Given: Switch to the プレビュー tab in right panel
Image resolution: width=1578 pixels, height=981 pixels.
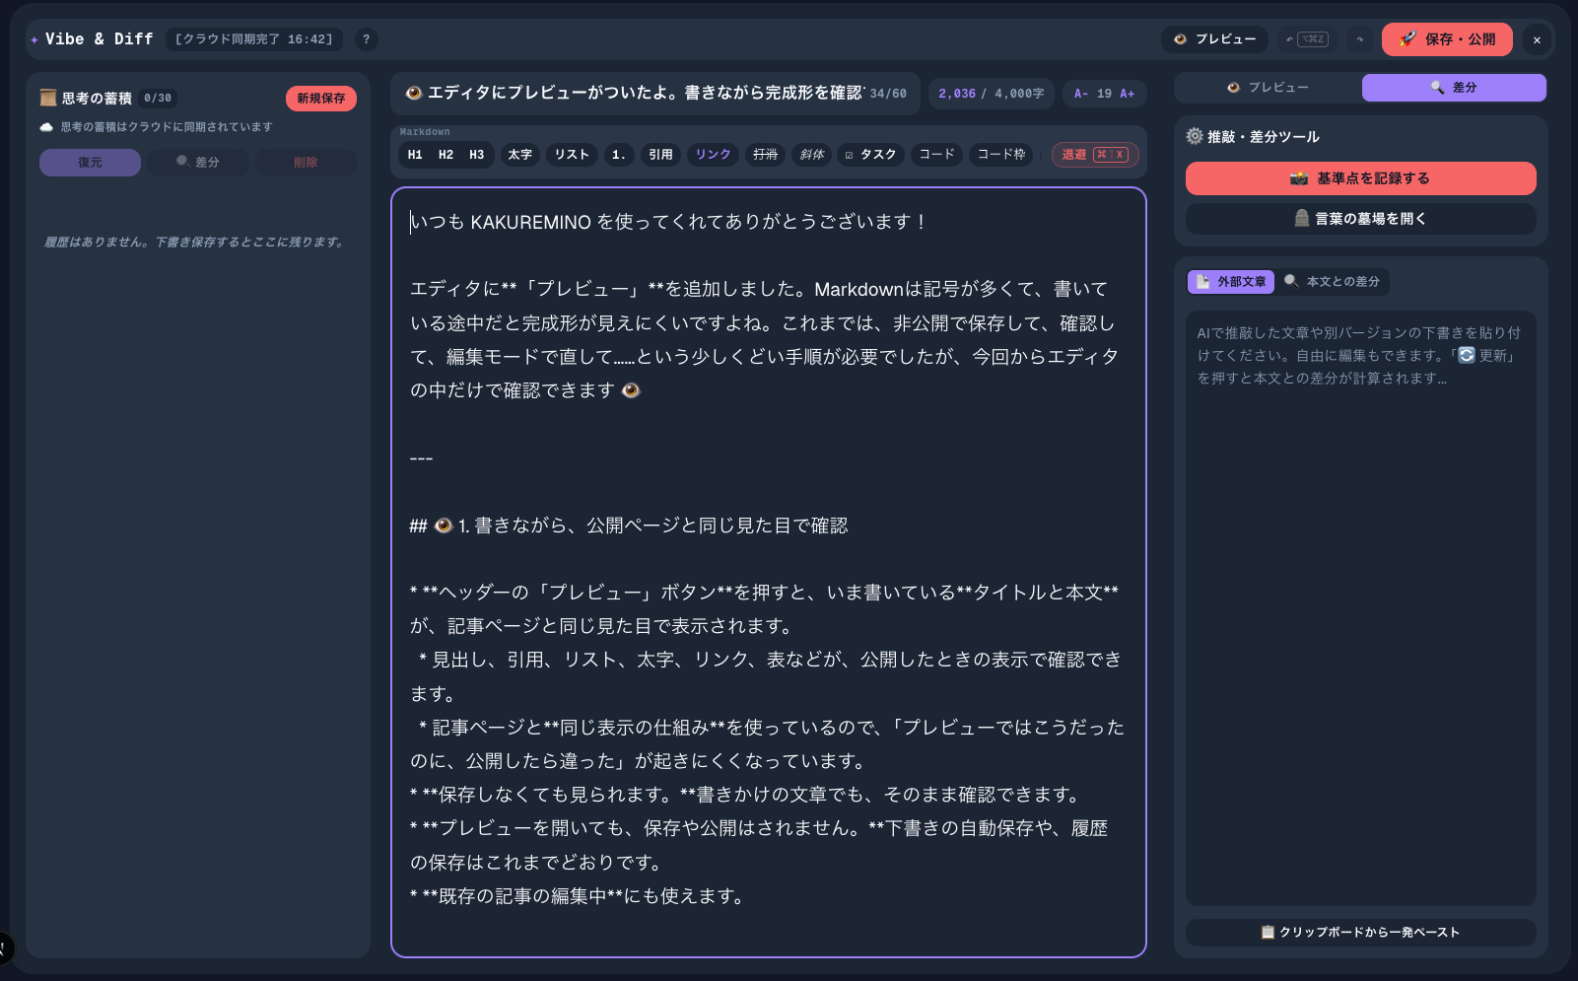Looking at the screenshot, I should click(x=1268, y=88).
